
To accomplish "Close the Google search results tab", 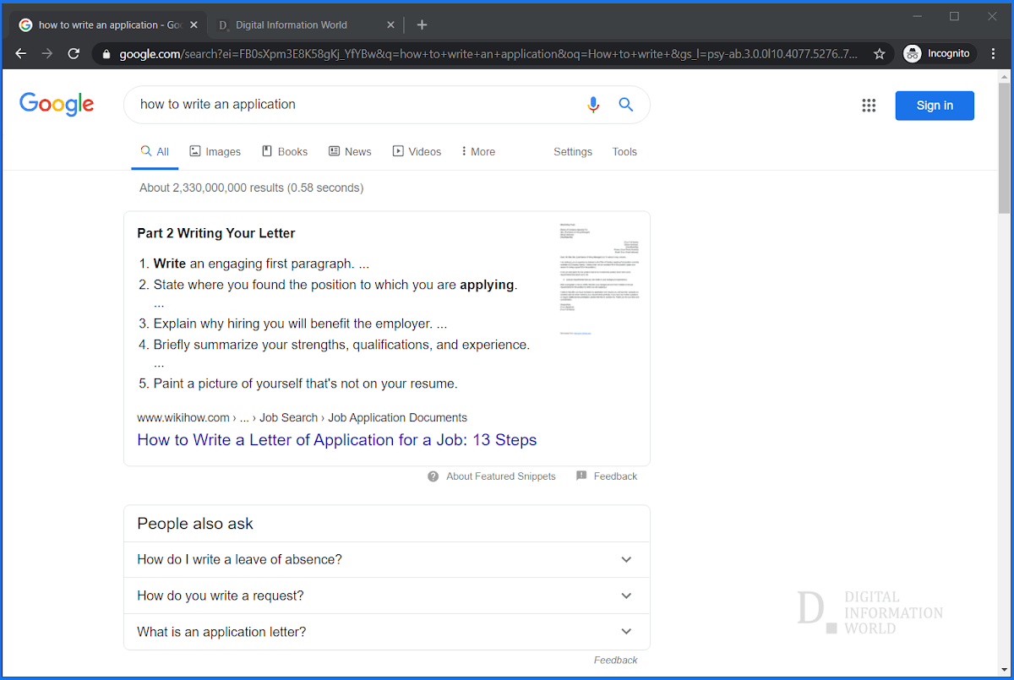I will click(x=194, y=25).
